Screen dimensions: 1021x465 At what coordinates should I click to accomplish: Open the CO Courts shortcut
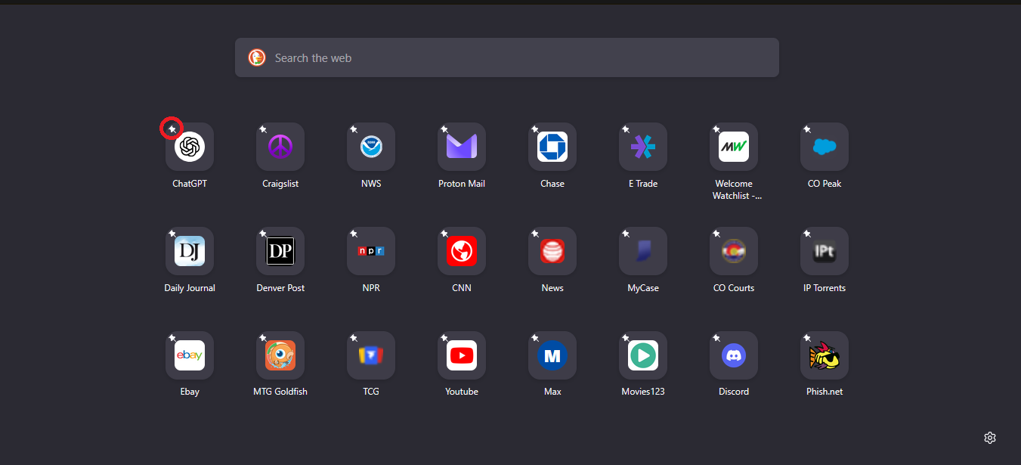coord(734,251)
